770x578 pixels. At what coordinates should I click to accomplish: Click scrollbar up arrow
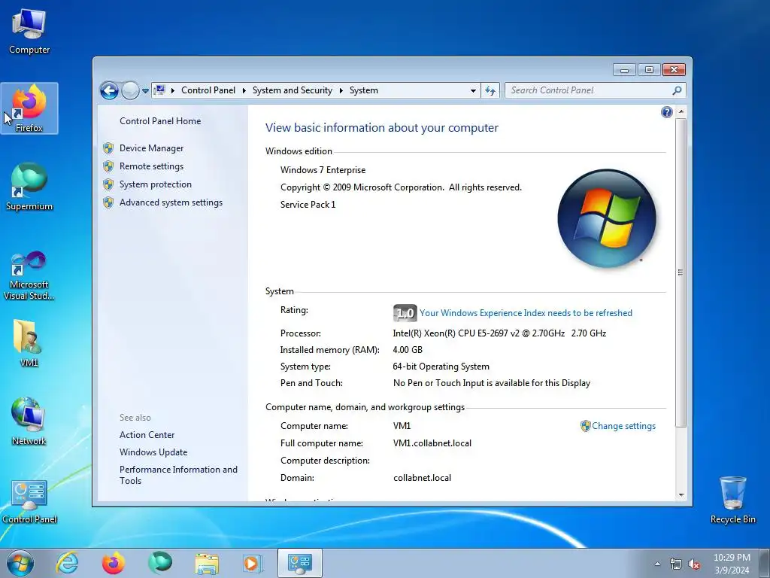(681, 112)
